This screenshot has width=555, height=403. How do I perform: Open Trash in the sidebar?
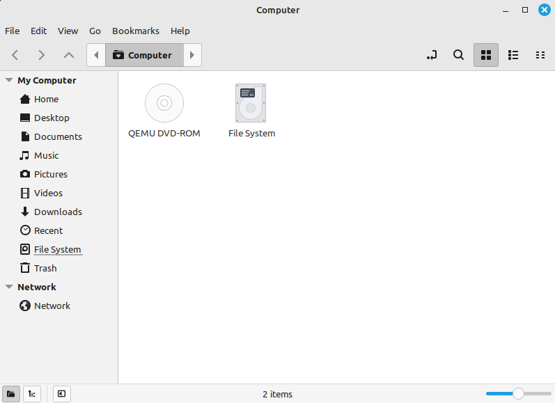click(x=45, y=268)
